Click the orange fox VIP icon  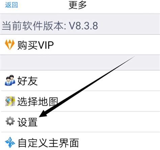pyautogui.click(x=10, y=45)
